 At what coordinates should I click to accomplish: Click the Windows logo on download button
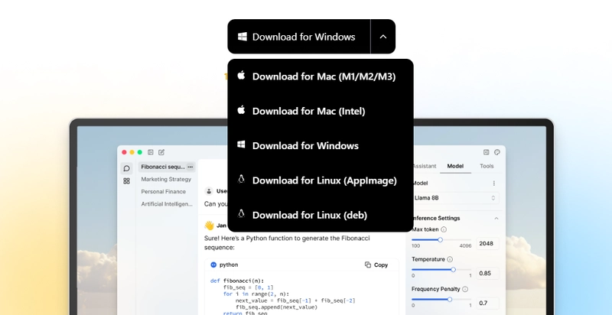click(x=243, y=37)
